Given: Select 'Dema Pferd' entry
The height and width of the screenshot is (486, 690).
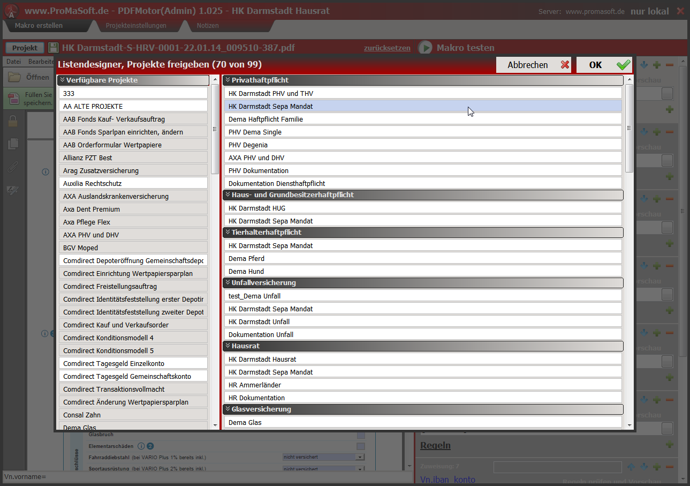Looking at the screenshot, I should tap(423, 258).
